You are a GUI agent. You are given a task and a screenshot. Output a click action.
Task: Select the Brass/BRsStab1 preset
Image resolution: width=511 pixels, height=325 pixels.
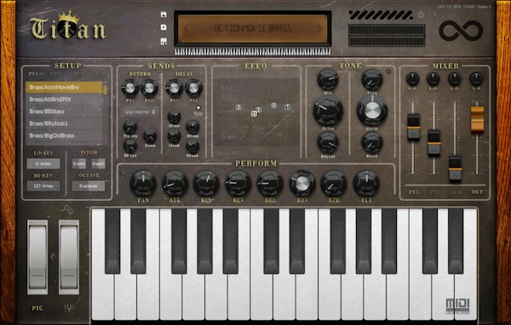tap(64, 123)
